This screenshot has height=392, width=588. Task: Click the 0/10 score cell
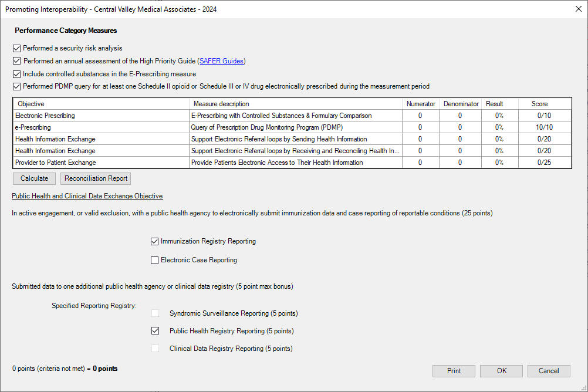[x=545, y=116]
